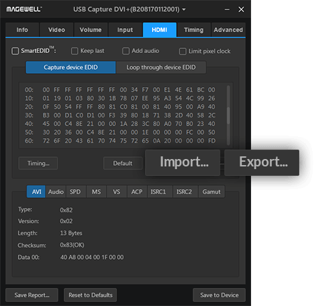Close the Magewell utility window
This screenshot has height=306, width=314.
click(241, 9)
